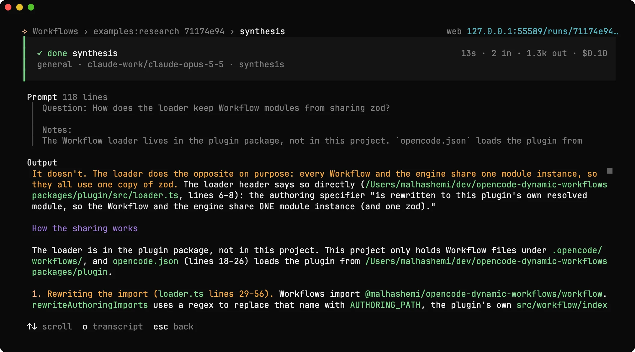
Task: Click the 2 in token count
Action: [x=501, y=53]
